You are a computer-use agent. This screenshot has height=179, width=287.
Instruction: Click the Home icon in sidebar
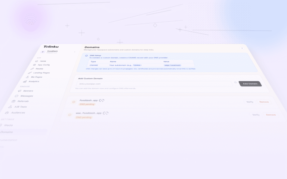(36, 61)
